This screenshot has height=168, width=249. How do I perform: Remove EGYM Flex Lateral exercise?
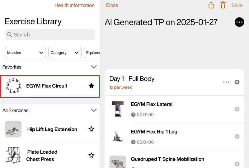click(x=237, y=109)
